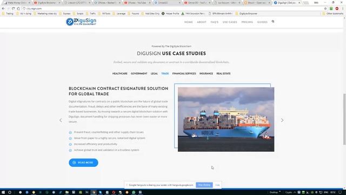
Task: Show previous case study with left arrow
Action: 61,120
